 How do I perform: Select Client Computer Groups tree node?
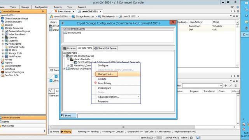[x=16, y=18]
